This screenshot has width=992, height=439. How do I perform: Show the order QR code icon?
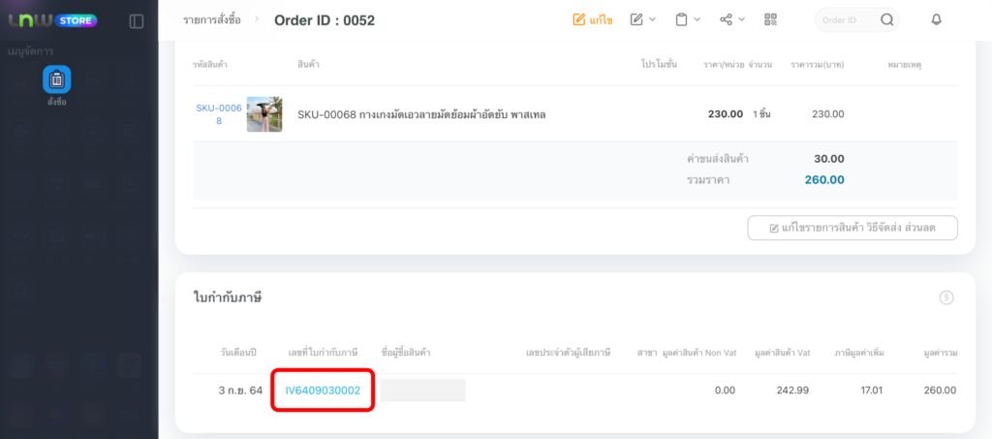pos(770,19)
